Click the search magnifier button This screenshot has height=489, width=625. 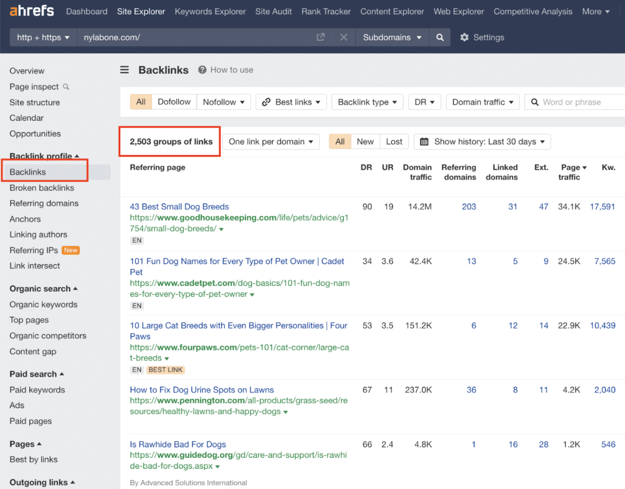click(440, 37)
